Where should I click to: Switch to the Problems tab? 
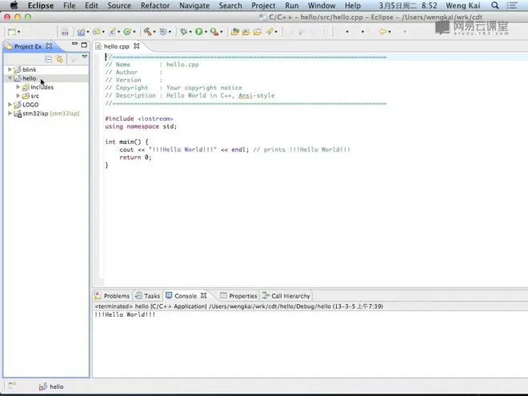116,296
